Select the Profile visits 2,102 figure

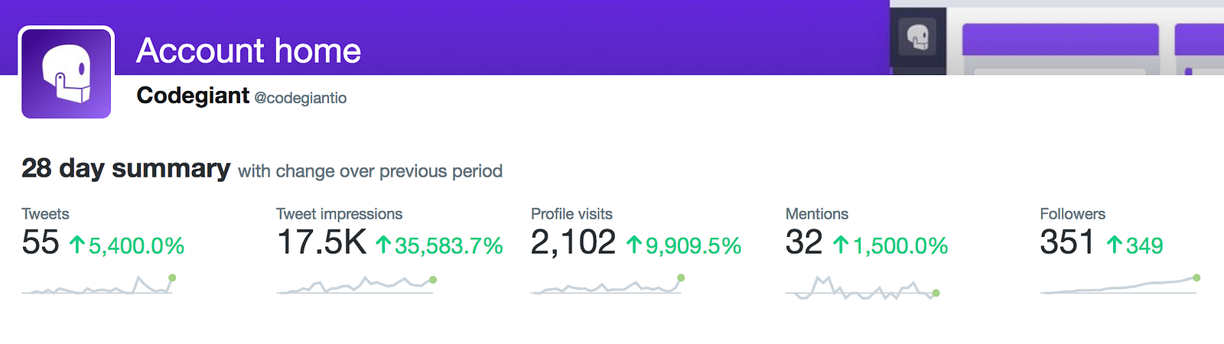pos(574,242)
